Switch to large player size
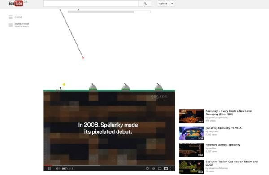The image size is (269, 175). pyautogui.click(x=166, y=168)
